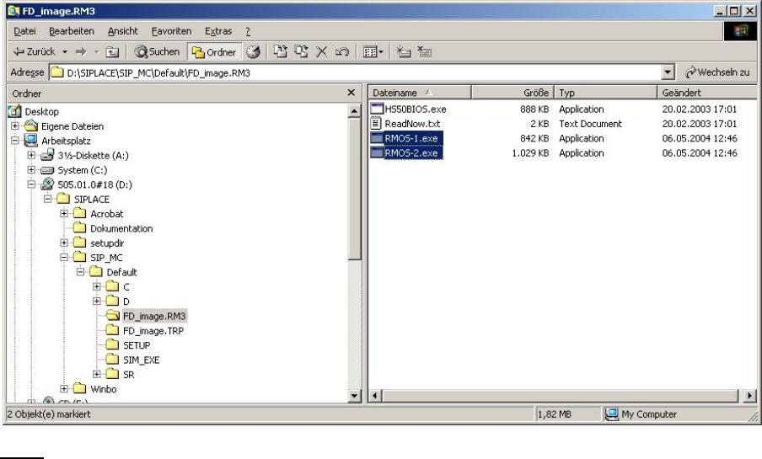The height and width of the screenshot is (459, 762).
Task: Select the HS50BIOS.exe file
Action: [x=414, y=109]
